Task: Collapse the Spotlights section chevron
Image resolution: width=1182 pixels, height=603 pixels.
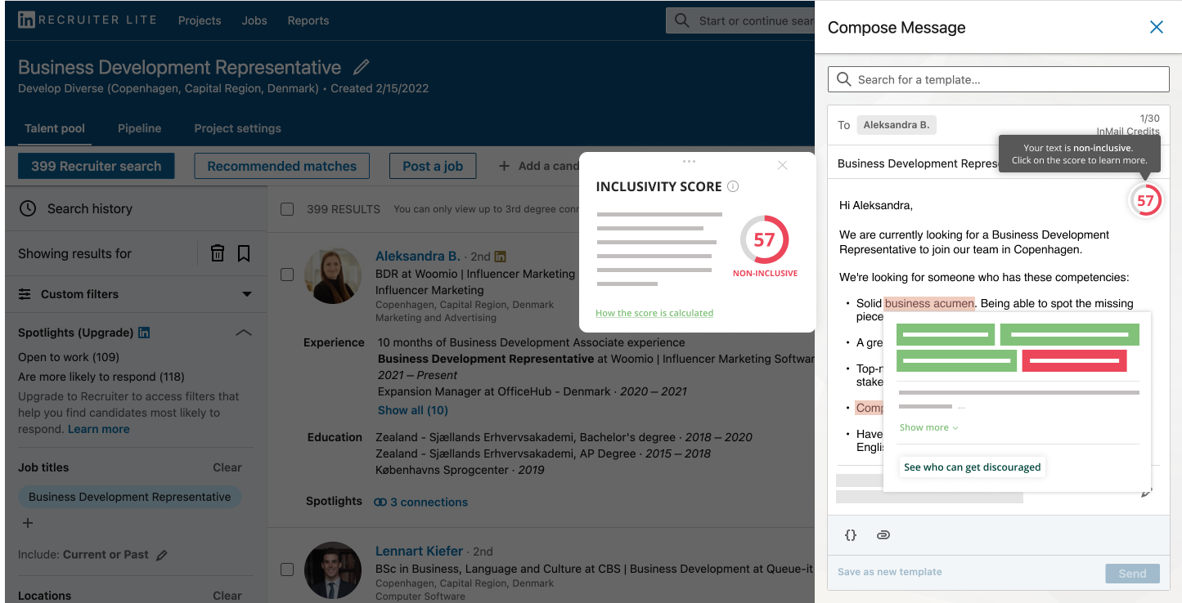Action: click(x=243, y=333)
